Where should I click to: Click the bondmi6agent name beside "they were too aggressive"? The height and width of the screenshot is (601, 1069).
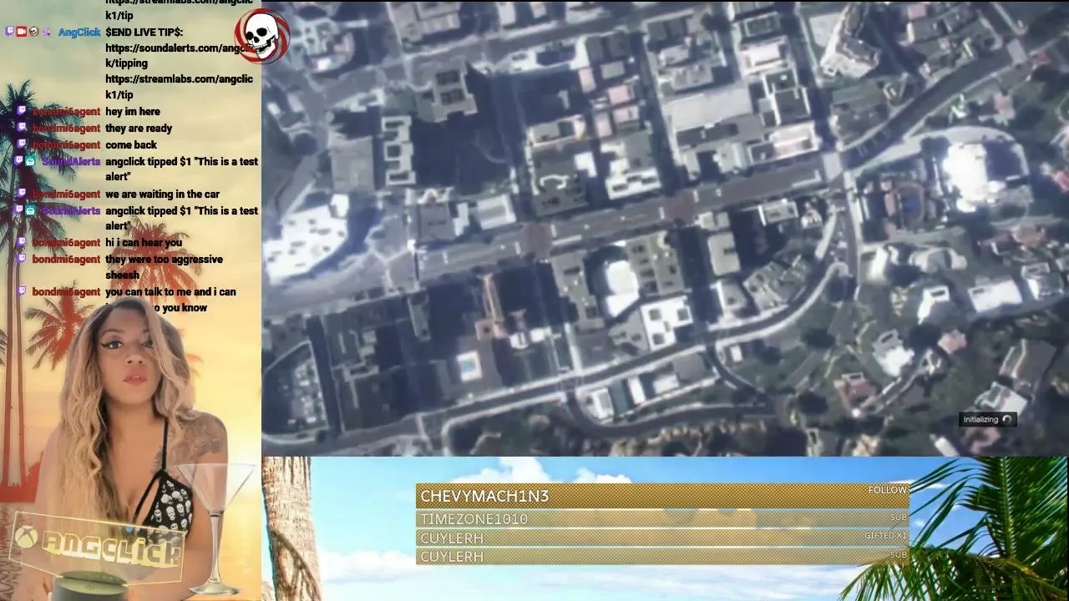(x=66, y=260)
